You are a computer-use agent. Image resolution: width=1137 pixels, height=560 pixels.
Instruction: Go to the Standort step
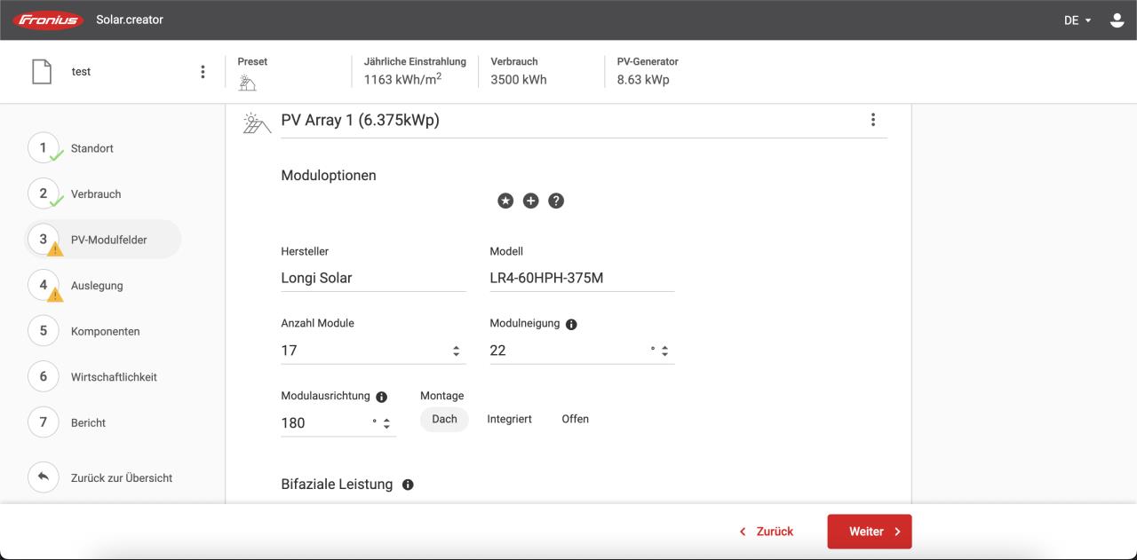coord(91,148)
